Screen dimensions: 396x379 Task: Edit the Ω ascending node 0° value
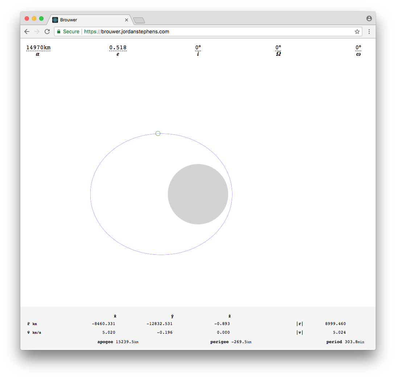coord(278,48)
